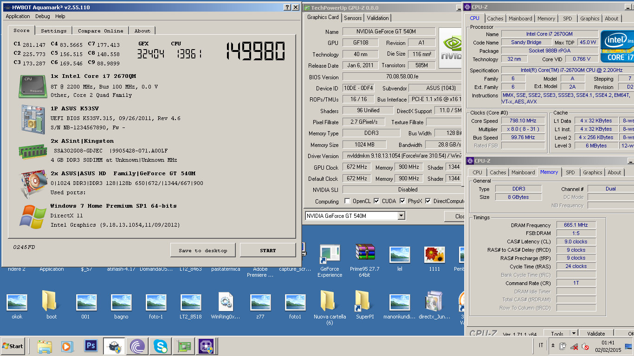This screenshot has width=634, height=356.
Task: Switch to CPU-Z taskbar button
Action: (207, 346)
